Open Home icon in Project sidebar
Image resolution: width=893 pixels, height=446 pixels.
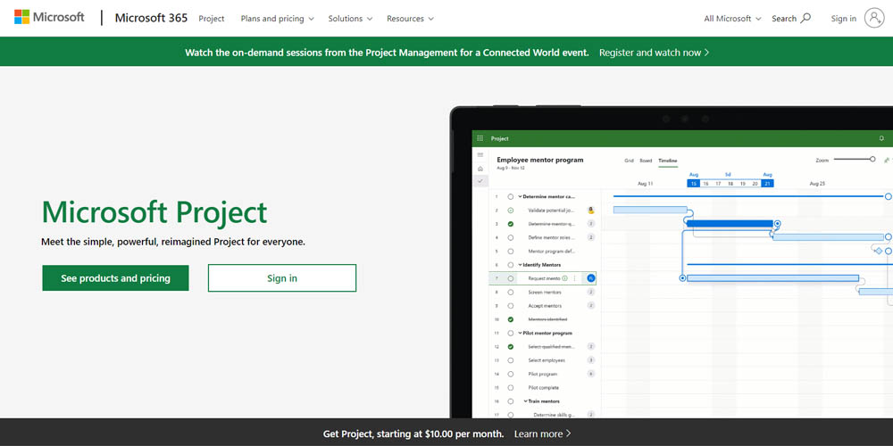point(480,169)
